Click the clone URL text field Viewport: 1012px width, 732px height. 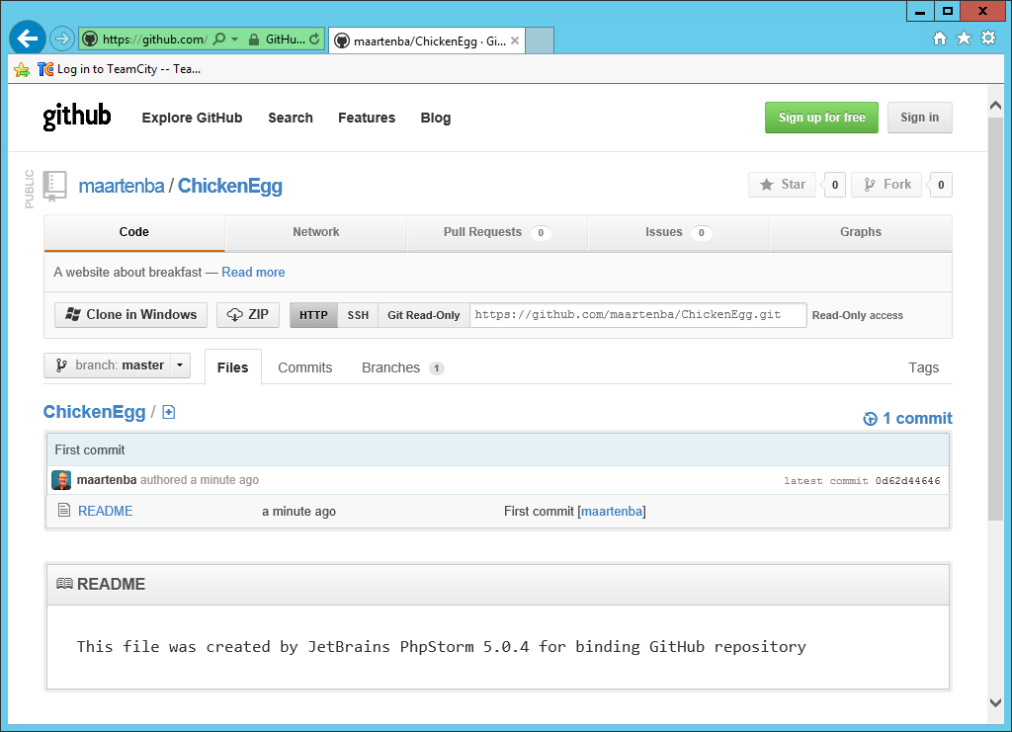637,315
